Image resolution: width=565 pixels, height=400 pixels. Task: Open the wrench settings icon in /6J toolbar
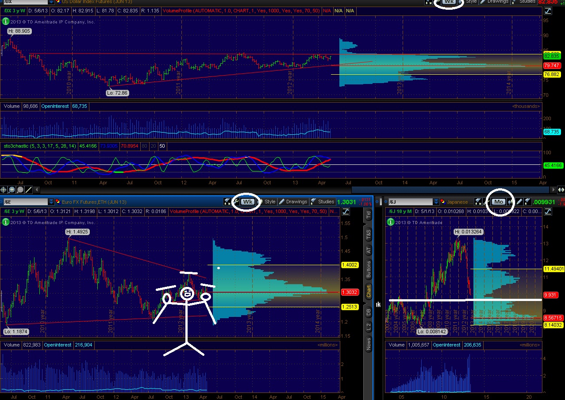click(x=486, y=202)
